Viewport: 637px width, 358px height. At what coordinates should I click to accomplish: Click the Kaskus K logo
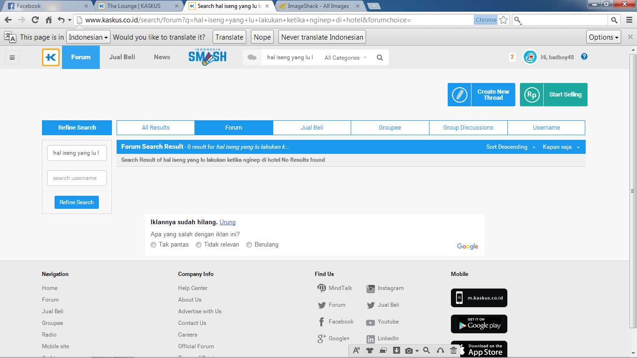[51, 57]
